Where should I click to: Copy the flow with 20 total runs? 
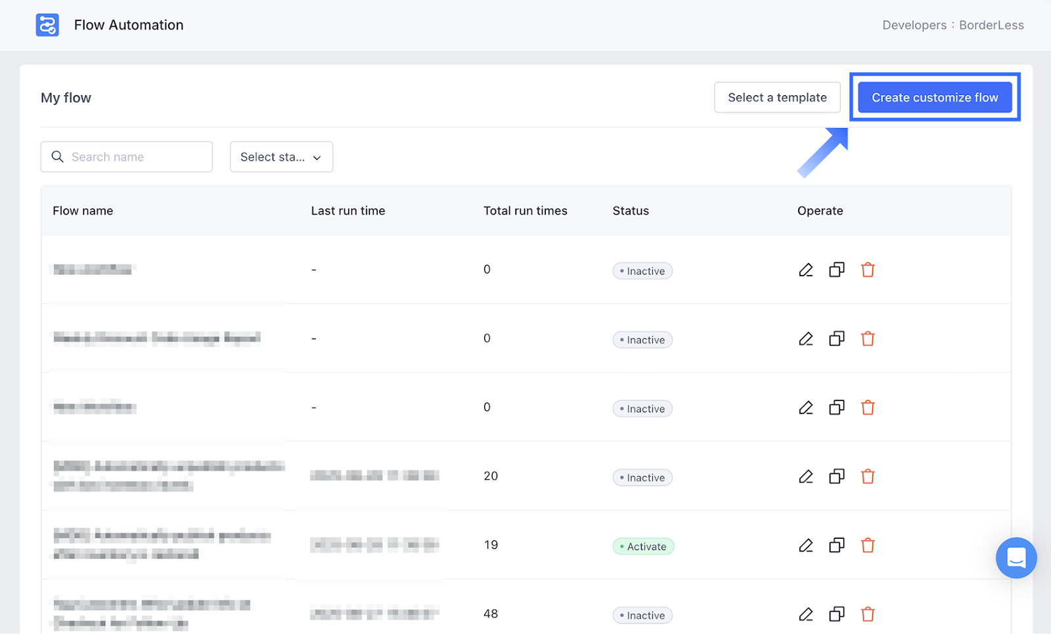(836, 476)
